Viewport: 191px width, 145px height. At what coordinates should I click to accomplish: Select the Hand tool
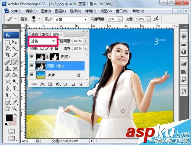[8, 108]
